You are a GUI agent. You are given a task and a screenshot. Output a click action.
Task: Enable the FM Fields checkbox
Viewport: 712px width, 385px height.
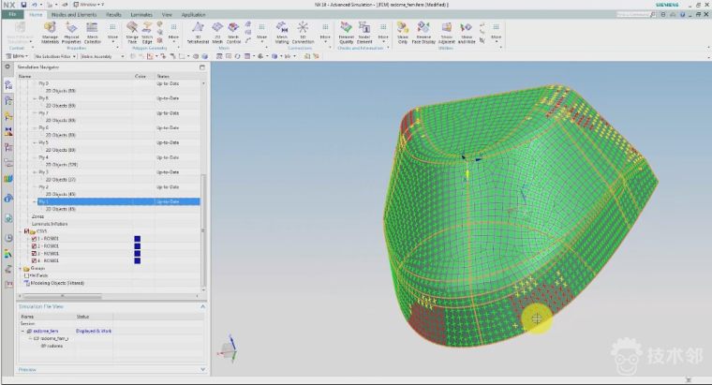point(27,274)
